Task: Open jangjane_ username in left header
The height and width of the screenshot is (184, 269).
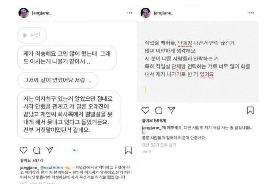Action: click(x=42, y=13)
